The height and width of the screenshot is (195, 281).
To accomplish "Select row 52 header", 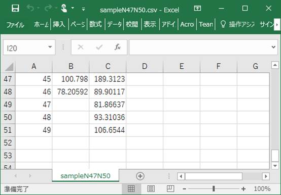I will coord(8,143).
